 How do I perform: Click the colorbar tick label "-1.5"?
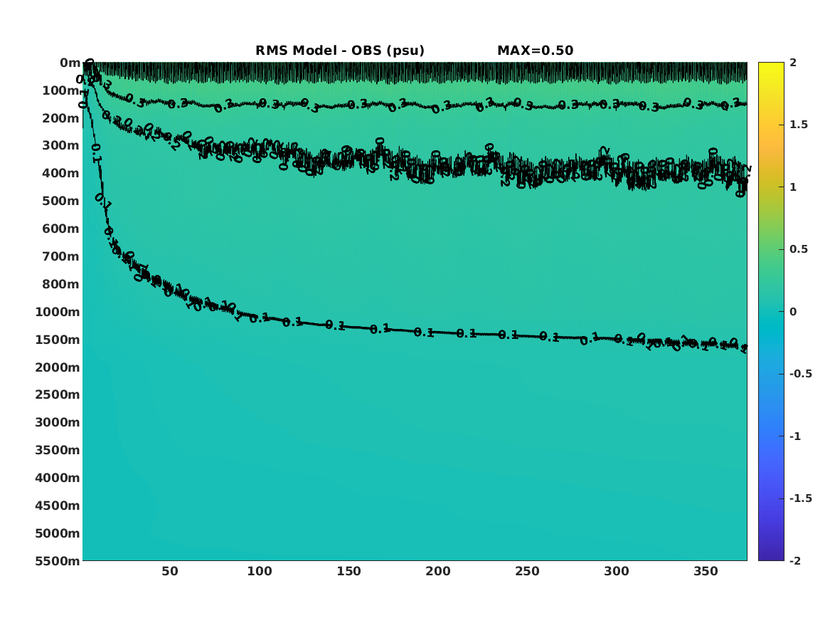click(x=801, y=498)
